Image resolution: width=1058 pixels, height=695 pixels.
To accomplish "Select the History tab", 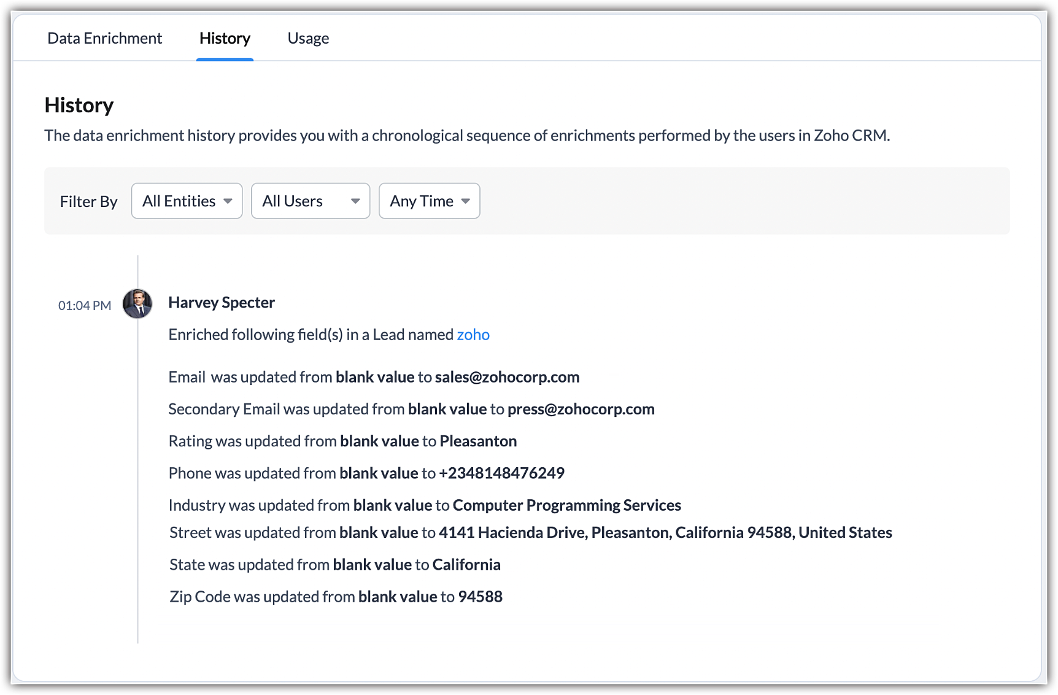I will [x=225, y=38].
